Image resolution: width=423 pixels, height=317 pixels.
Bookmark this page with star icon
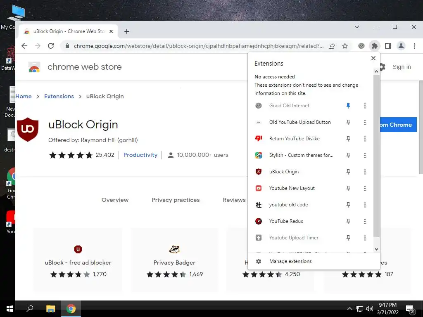tap(345, 46)
